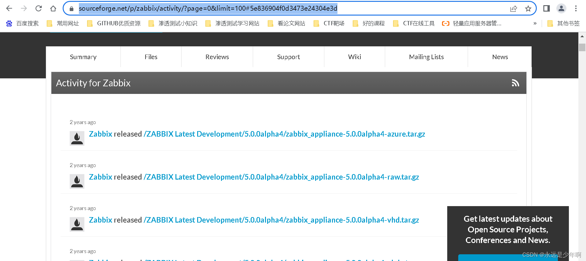Viewport: 586px width, 261px height.
Task: Click the Zabbix avatar beside vhd.tar.gz entry
Action: tap(77, 224)
